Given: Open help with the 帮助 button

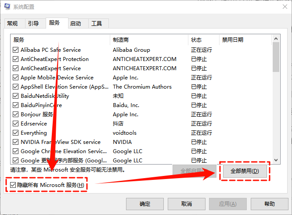Looking at the screenshot, I should point(270,204).
